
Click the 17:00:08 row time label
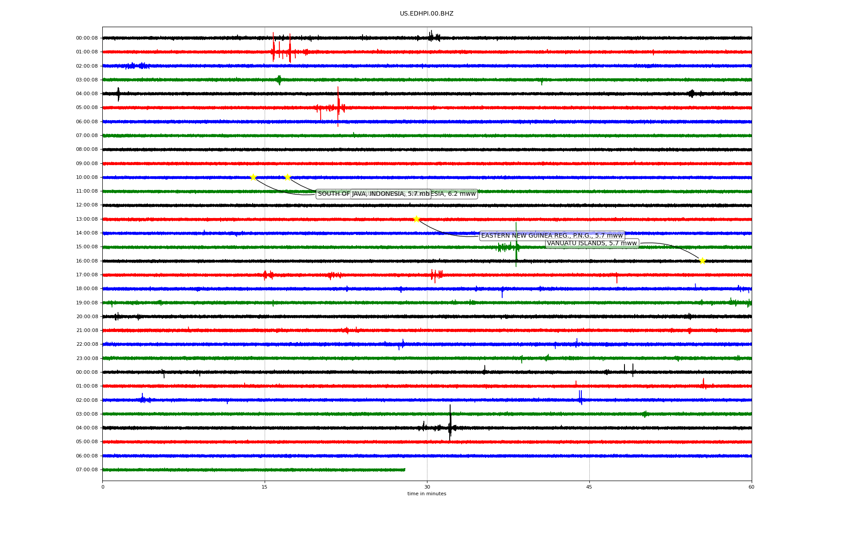pyautogui.click(x=87, y=275)
